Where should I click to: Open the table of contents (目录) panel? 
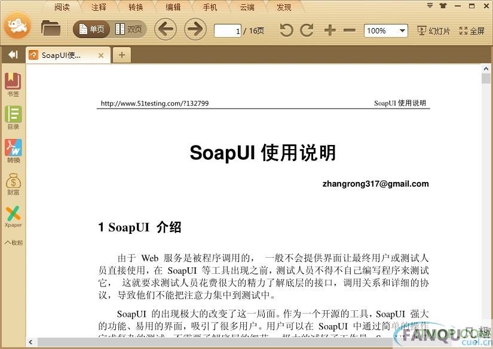[13, 118]
